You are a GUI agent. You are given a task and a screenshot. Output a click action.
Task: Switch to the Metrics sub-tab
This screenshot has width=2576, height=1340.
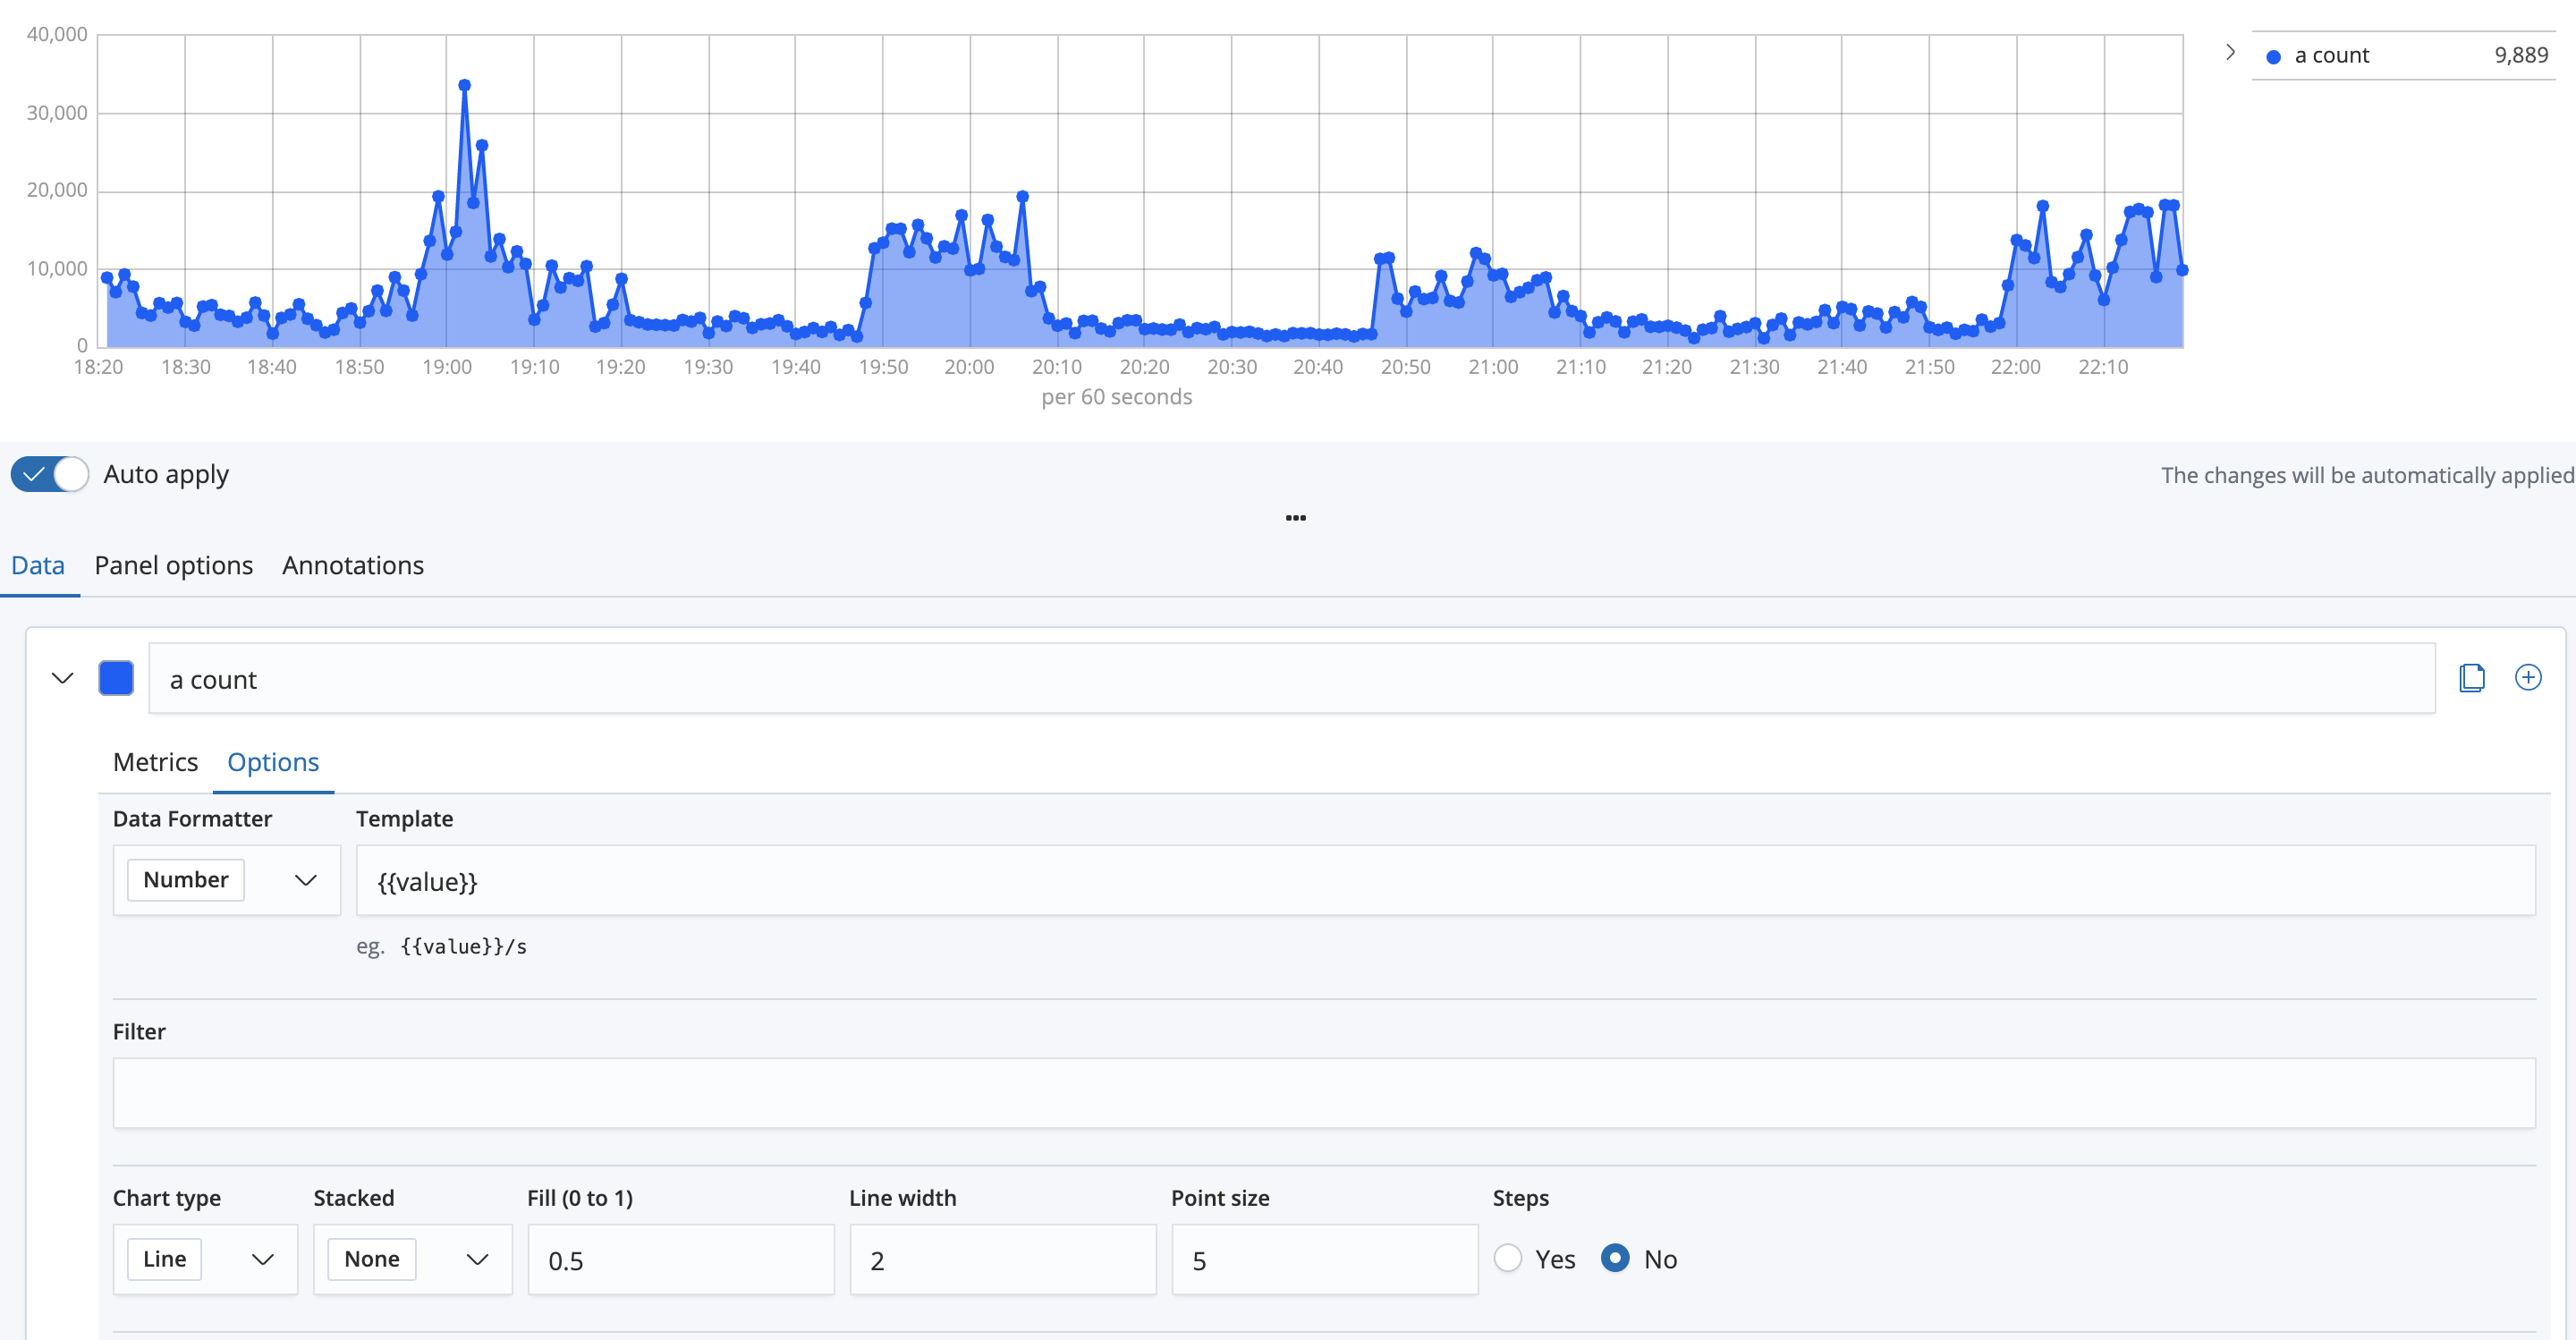(x=155, y=762)
